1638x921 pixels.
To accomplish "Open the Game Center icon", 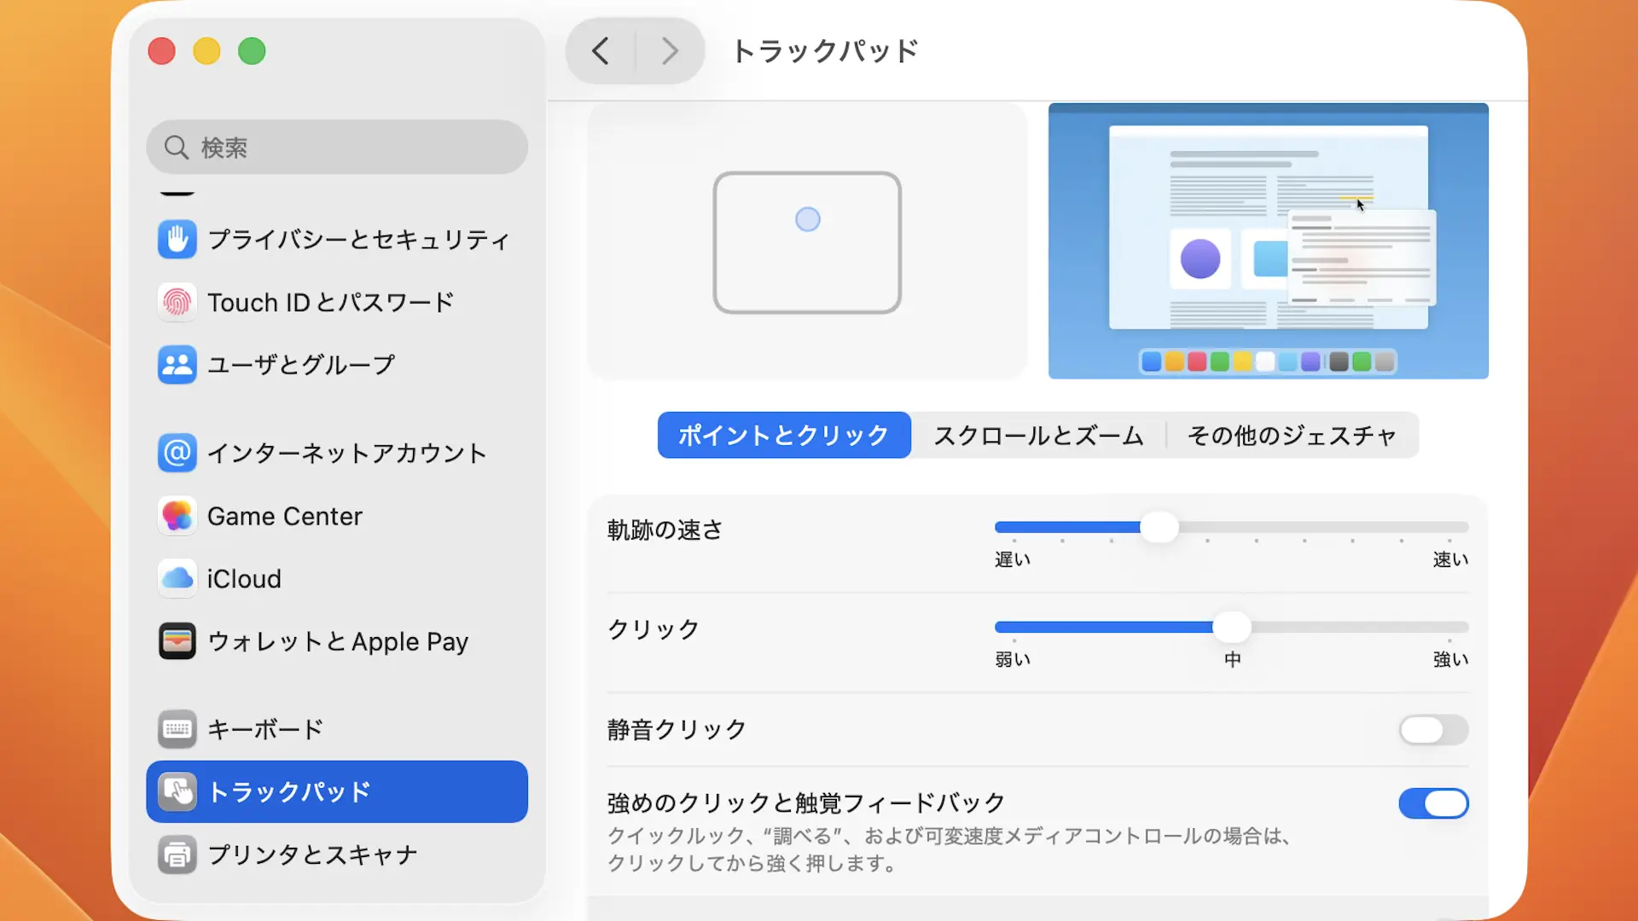I will 177,516.
